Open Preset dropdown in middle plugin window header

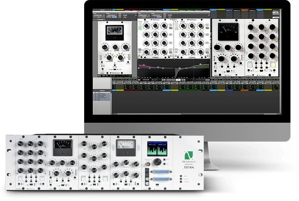pos(156,15)
